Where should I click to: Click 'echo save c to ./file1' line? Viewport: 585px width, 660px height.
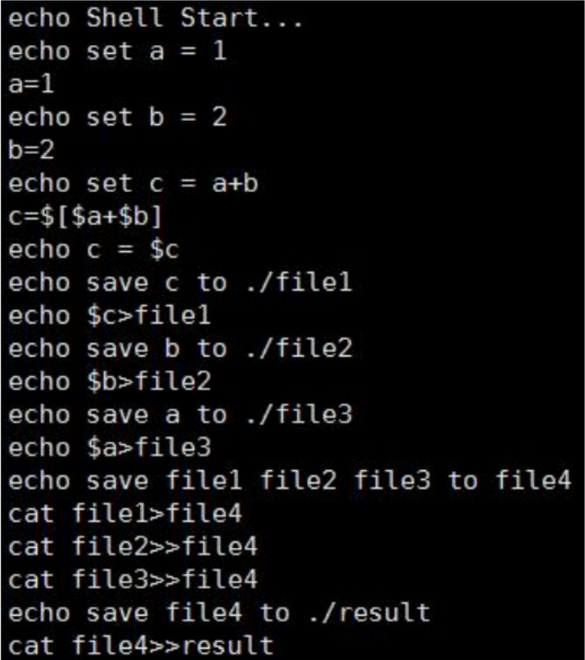click(x=180, y=282)
